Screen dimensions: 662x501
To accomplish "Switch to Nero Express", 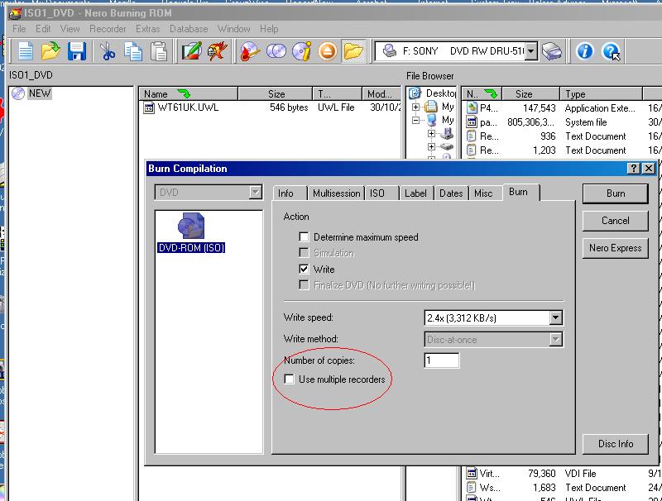I will pyautogui.click(x=616, y=248).
